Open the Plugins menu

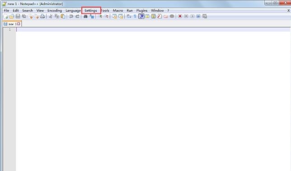pos(142,10)
